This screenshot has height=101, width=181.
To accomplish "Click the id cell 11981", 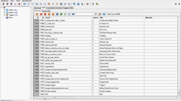I will (x=42, y=94).
